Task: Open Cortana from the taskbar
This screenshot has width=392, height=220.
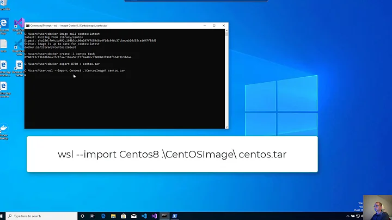Action: [83, 216]
